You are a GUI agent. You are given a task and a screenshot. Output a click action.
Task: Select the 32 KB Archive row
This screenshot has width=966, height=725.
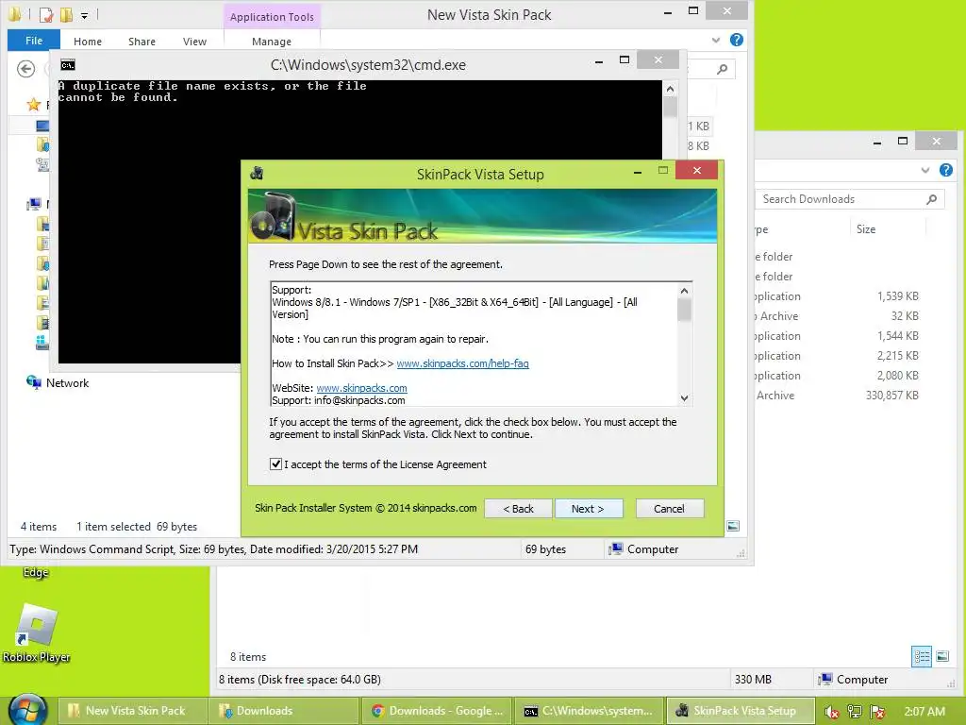point(838,315)
